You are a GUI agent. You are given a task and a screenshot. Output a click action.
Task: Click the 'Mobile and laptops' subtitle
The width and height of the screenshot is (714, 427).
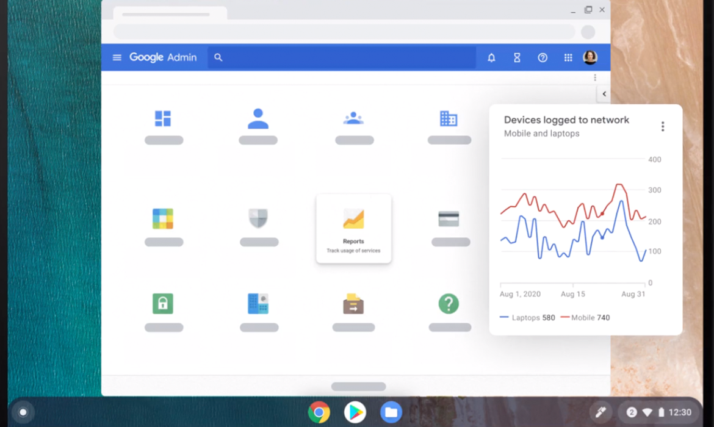541,134
